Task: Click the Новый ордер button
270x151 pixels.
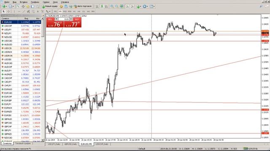Action: pyautogui.click(x=50, y=6)
